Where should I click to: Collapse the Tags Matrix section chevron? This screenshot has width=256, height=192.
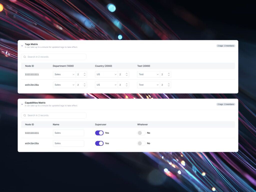22,46
